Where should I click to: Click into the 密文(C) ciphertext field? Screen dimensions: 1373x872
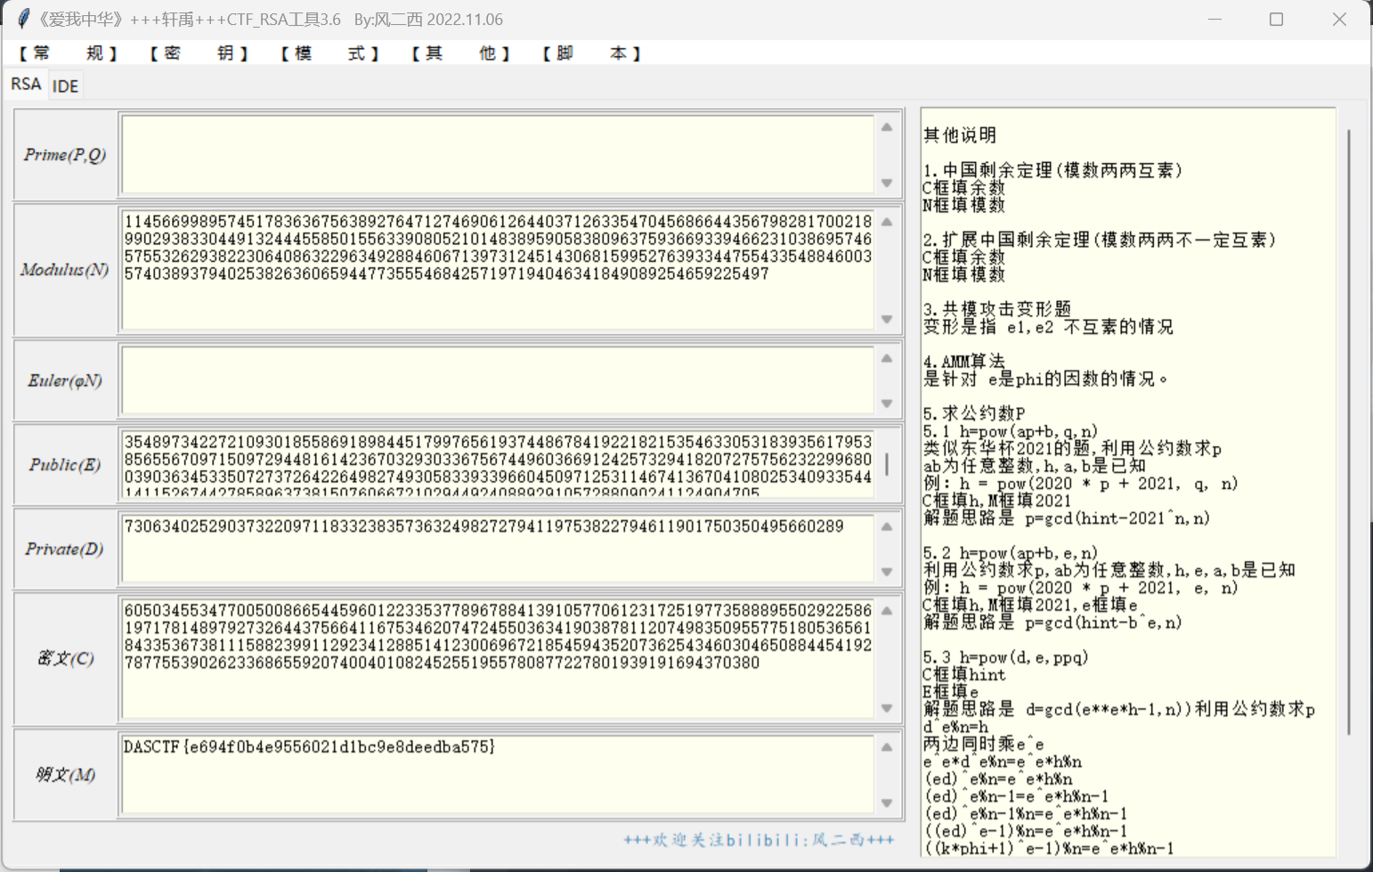[499, 658]
